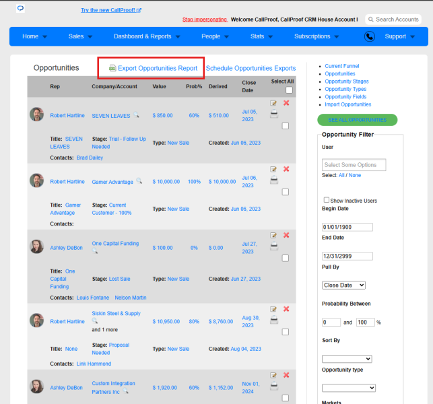
Task: Open the Pull By Close Date dropdown
Action: [343, 285]
